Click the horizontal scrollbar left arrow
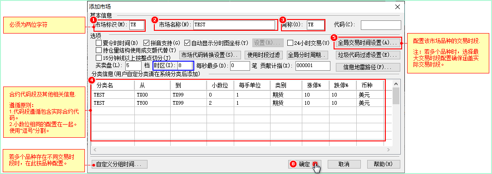The height and width of the screenshot is (174, 492). (94, 150)
